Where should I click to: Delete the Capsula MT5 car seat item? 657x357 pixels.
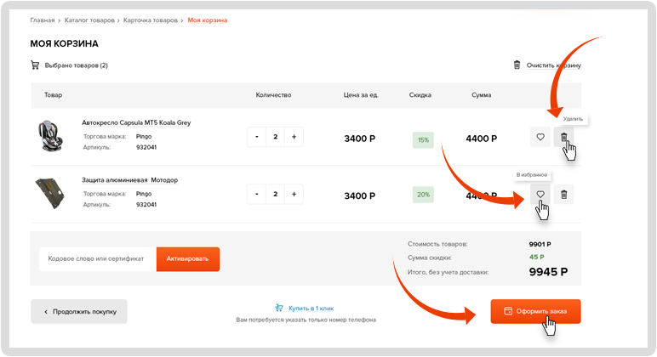pyautogui.click(x=563, y=137)
